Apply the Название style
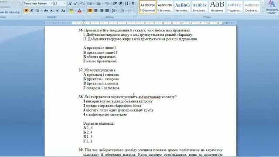Image resolution: width=279 pixels, height=157 pixels. tap(217, 7)
